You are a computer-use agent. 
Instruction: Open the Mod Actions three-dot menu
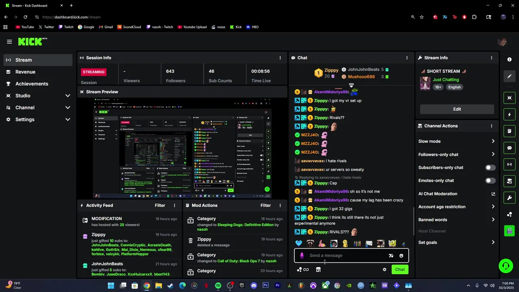click(x=280, y=205)
